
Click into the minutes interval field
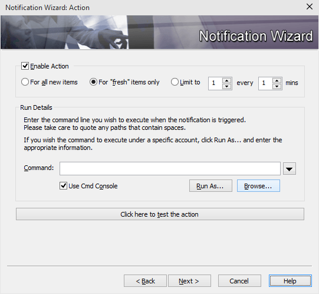coord(265,83)
